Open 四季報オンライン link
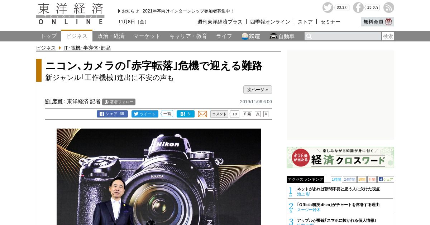Screen dimensions: 430x225 pyautogui.click(x=270, y=22)
